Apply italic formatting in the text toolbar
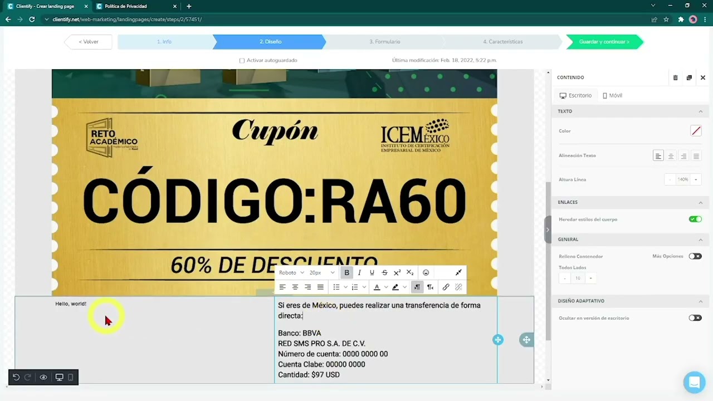The width and height of the screenshot is (713, 401). [x=359, y=273]
